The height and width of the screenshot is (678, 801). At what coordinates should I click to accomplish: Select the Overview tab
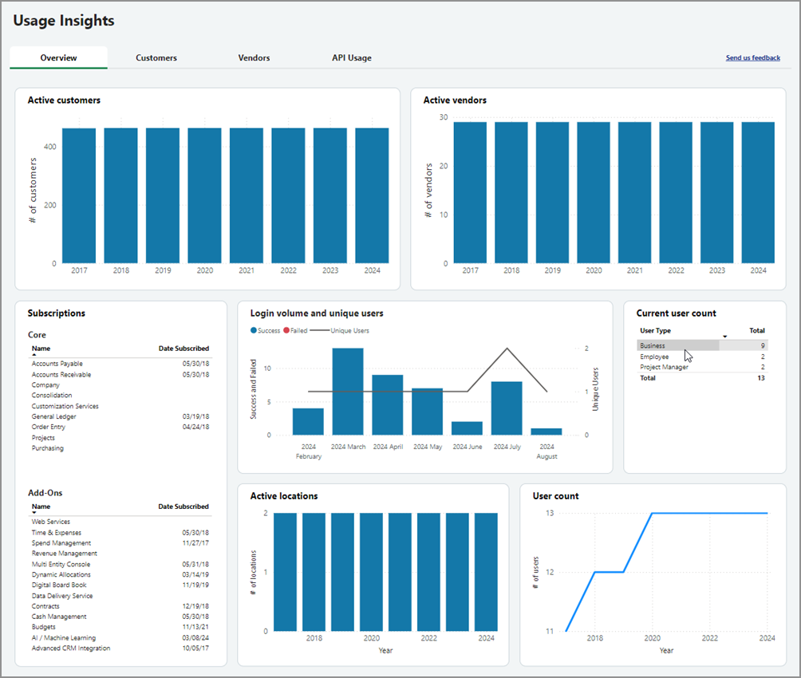59,58
